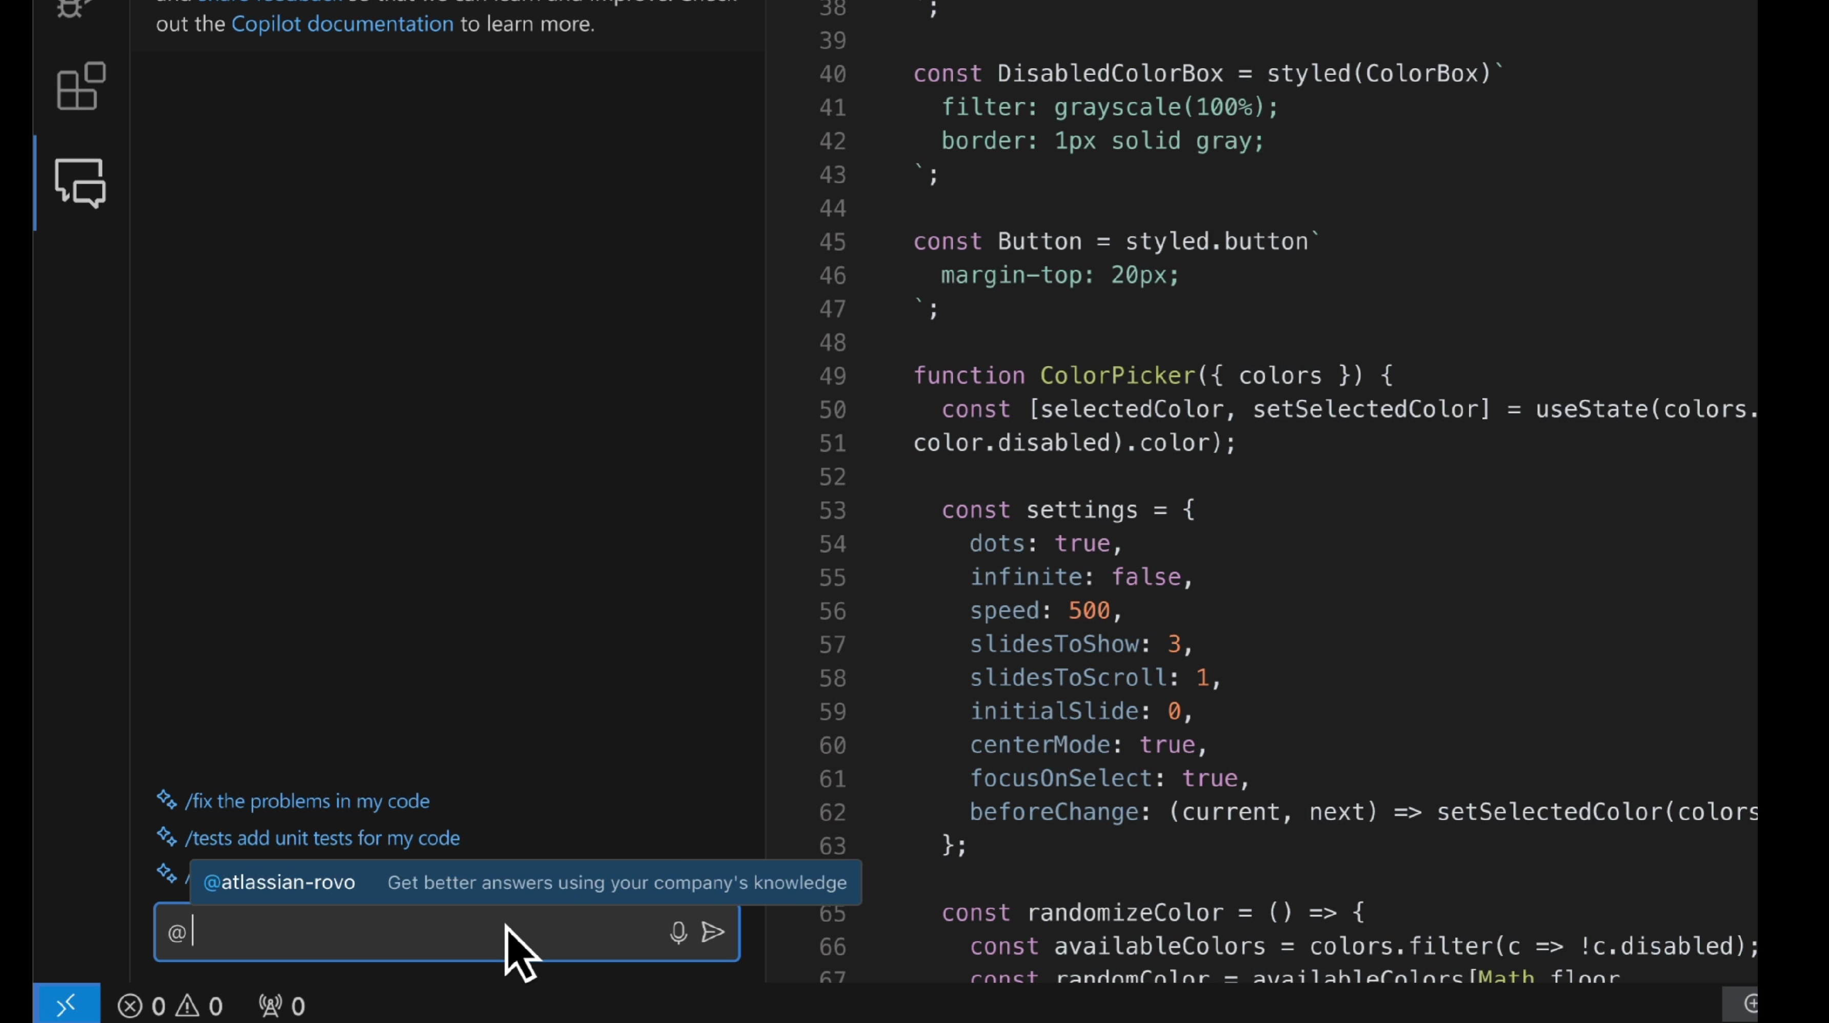Click line number 49 in gutter
The width and height of the screenshot is (1829, 1023).
(833, 375)
